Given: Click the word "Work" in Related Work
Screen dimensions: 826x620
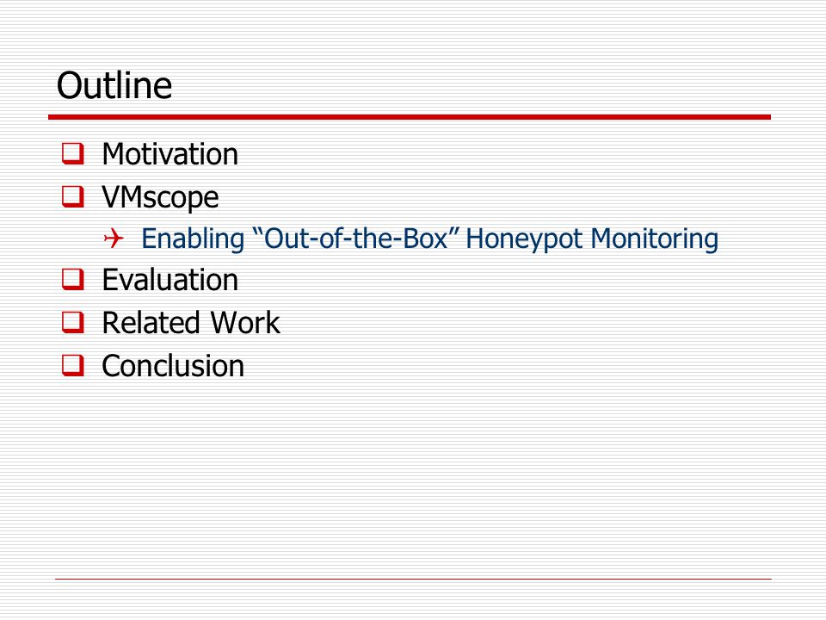Looking at the screenshot, I should 245,323.
